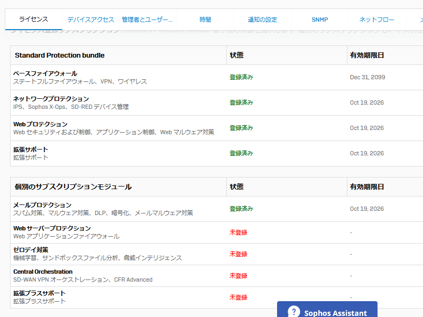The height and width of the screenshot is (317, 423).
Task: Click 登録済み status for メールプロテクション
Action: pos(241,209)
